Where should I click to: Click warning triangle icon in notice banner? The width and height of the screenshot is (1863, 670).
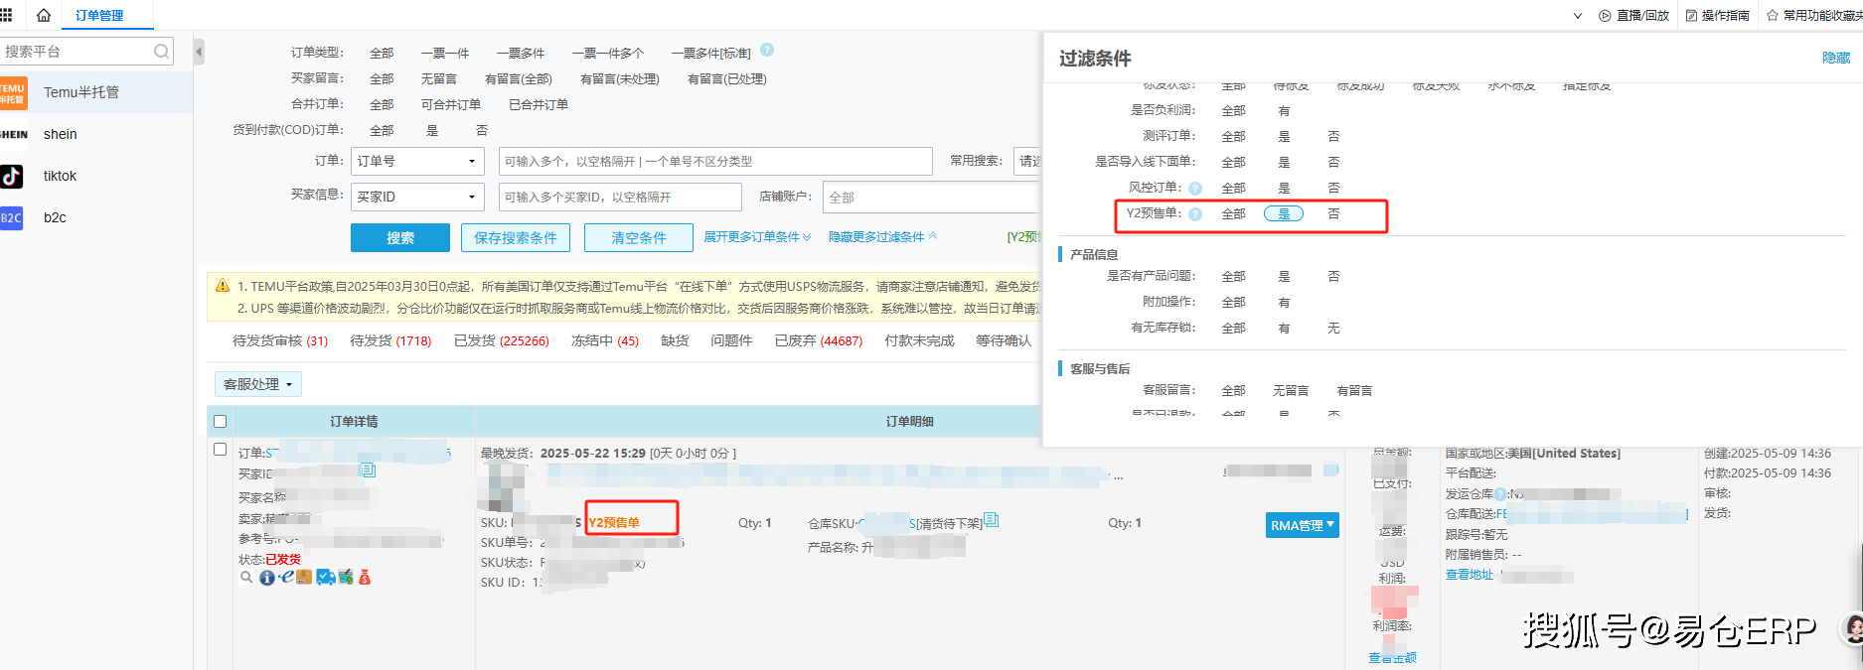pos(223,286)
